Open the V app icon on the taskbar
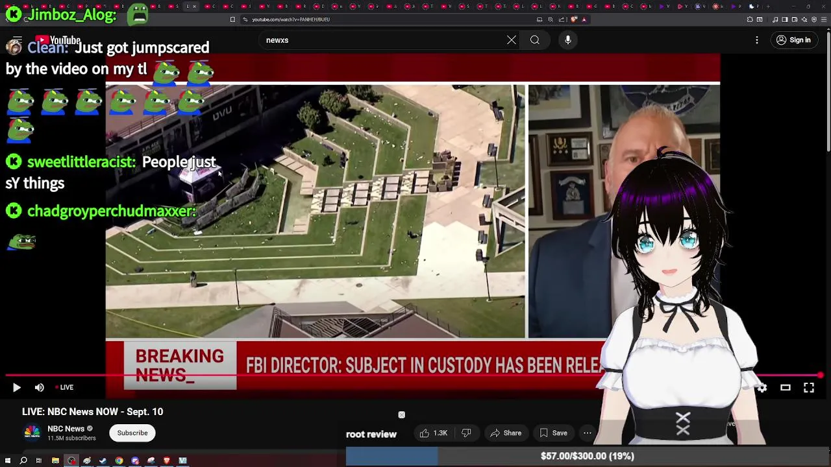 tap(182, 461)
